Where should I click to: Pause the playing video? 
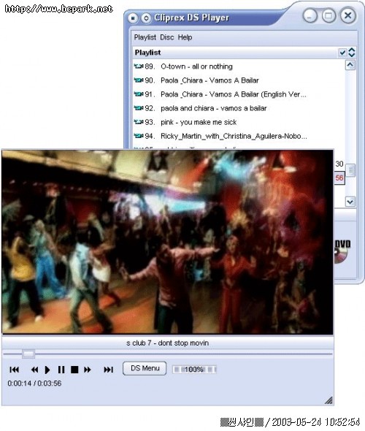click(61, 370)
